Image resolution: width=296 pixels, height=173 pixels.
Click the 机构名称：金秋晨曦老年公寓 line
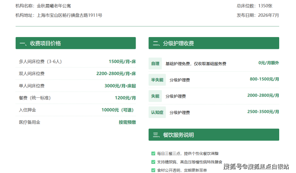(43, 6)
